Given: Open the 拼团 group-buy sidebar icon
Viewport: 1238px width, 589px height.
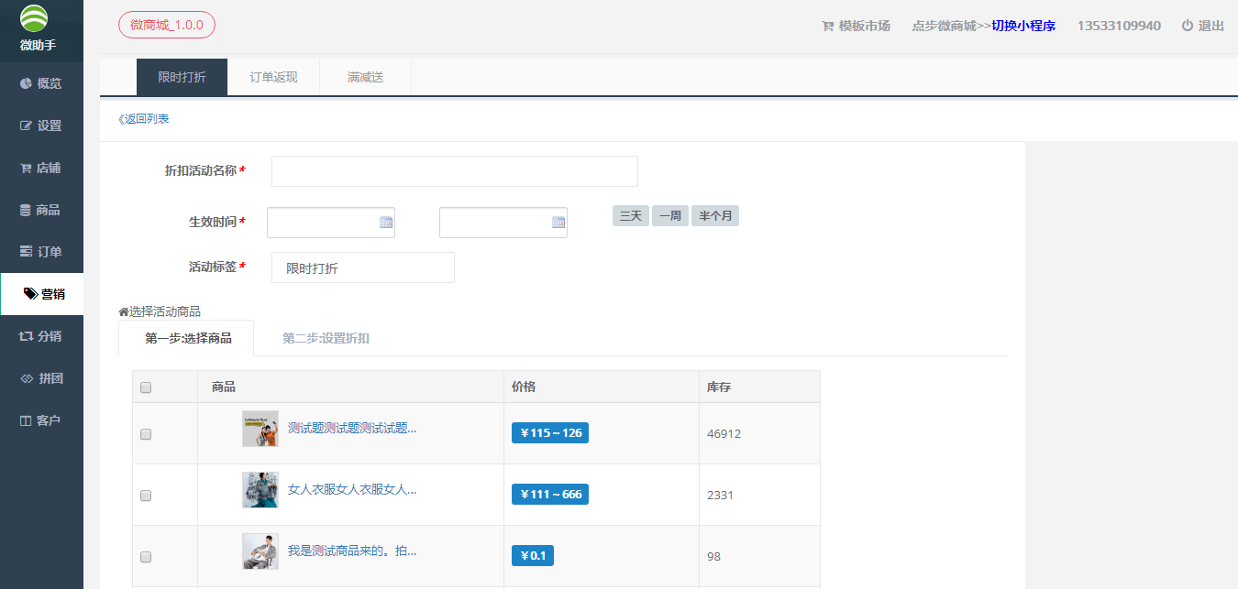Looking at the screenshot, I should [26, 378].
